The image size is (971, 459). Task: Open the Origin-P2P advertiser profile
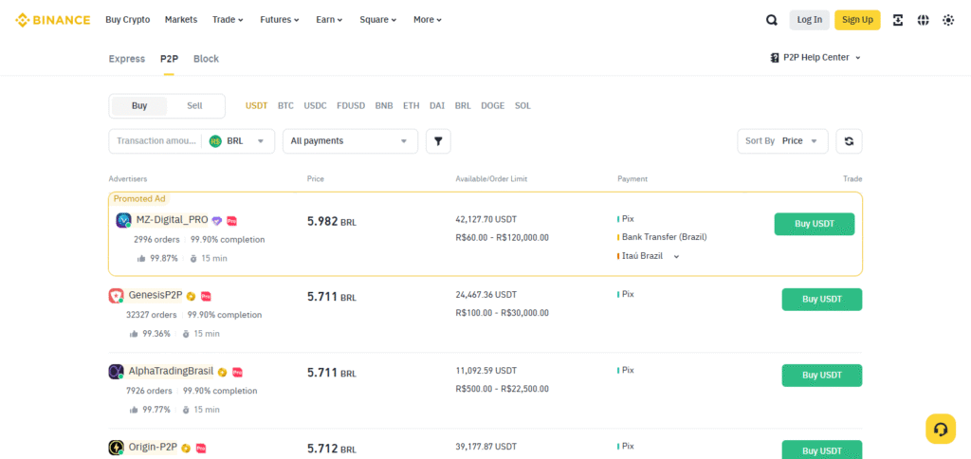(x=153, y=448)
